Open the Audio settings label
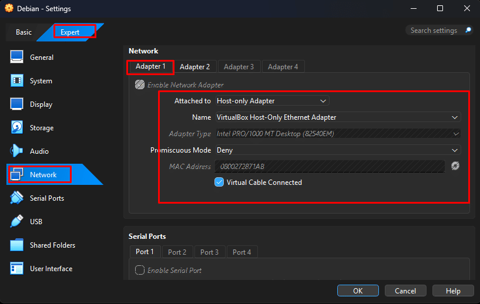 tap(39, 151)
